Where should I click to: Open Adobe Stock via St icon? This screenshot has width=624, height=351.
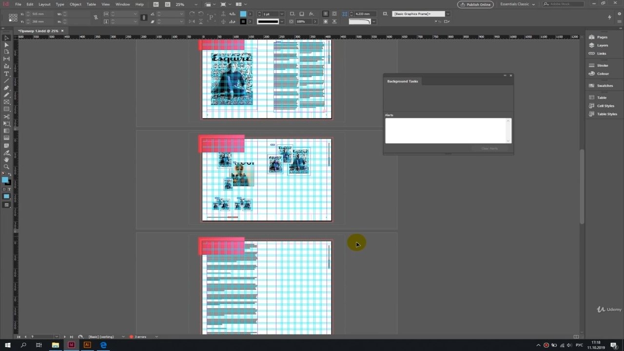coord(168,4)
